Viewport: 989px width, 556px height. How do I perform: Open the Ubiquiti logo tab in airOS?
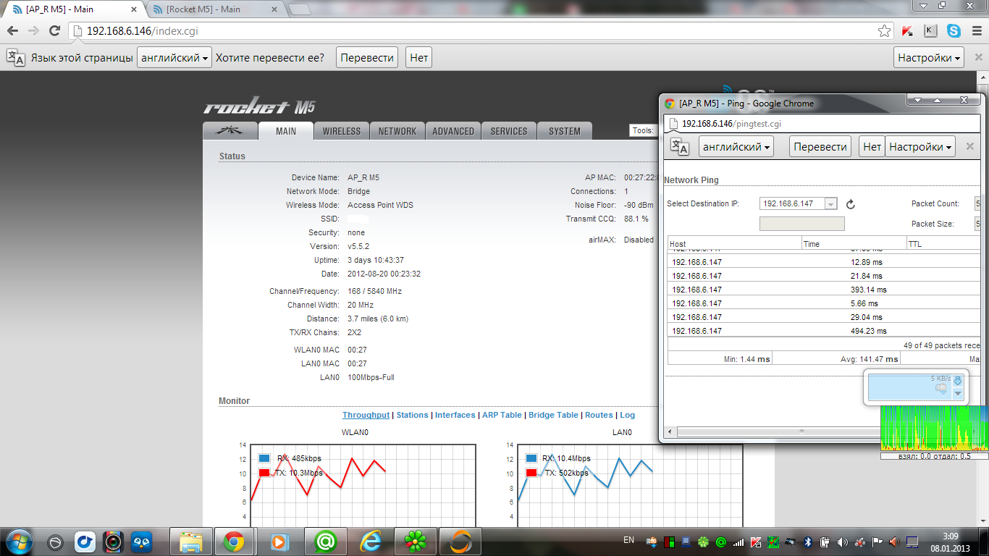pos(230,131)
